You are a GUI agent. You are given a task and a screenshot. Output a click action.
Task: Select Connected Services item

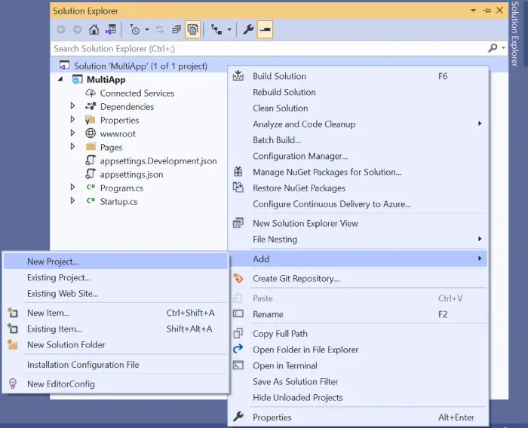(137, 93)
